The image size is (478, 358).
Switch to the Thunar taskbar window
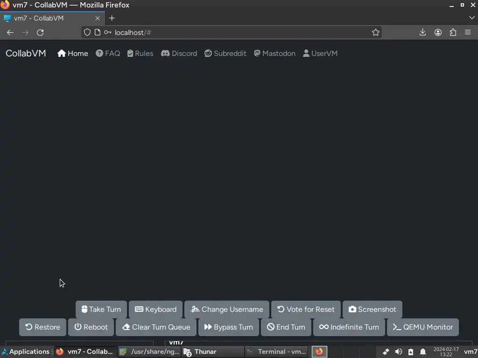point(213,351)
